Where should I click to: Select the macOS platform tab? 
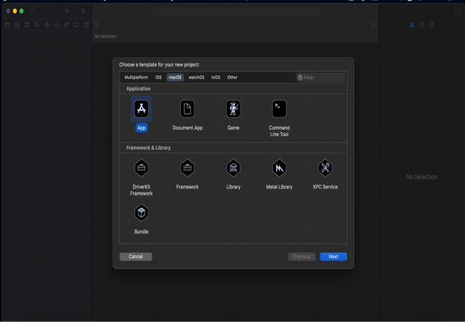tap(175, 77)
